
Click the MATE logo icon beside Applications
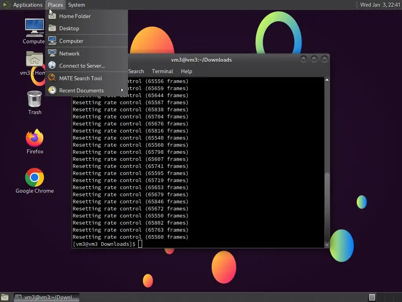[6, 5]
